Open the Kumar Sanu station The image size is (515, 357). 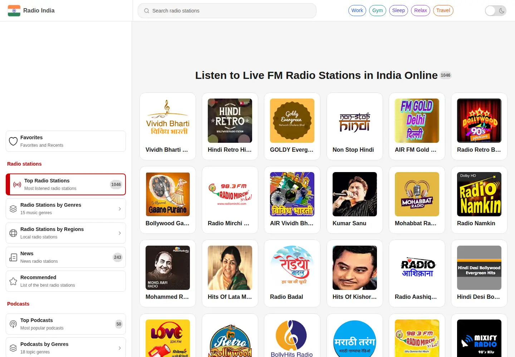click(x=355, y=200)
